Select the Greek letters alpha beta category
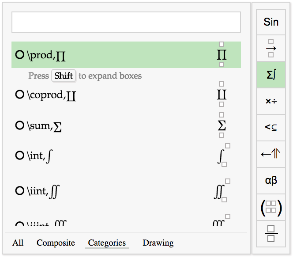The image size is (293, 258). (x=271, y=181)
